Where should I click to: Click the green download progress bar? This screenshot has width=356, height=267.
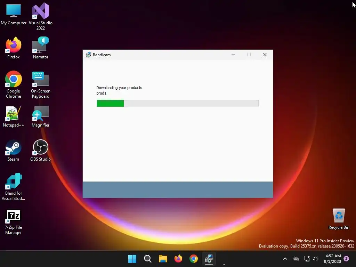point(178,103)
